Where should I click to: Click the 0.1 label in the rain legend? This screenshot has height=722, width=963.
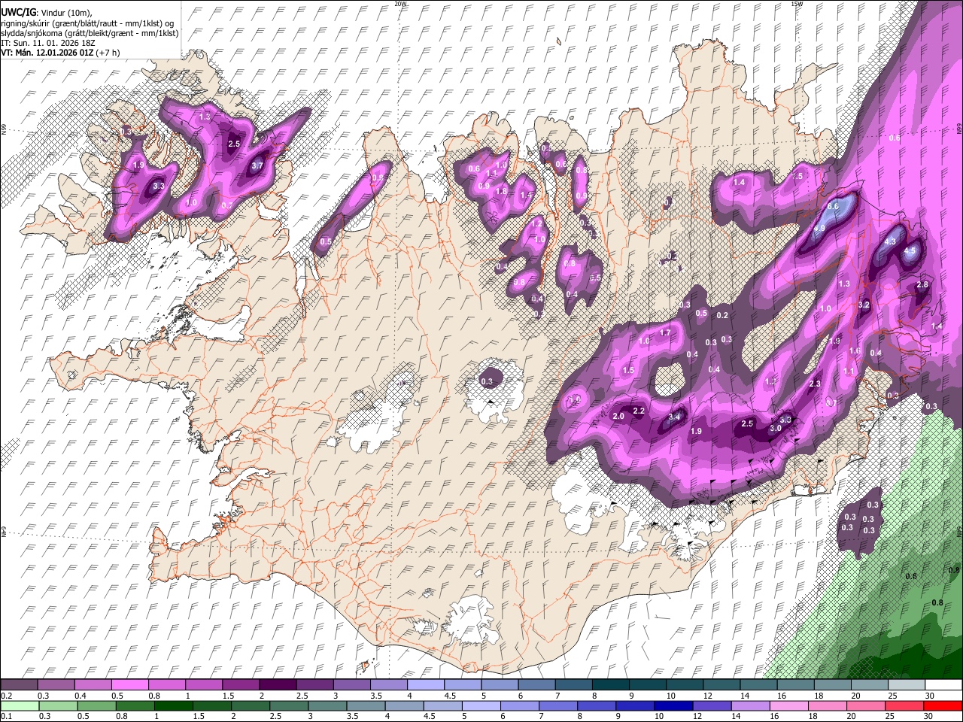(x=6, y=716)
